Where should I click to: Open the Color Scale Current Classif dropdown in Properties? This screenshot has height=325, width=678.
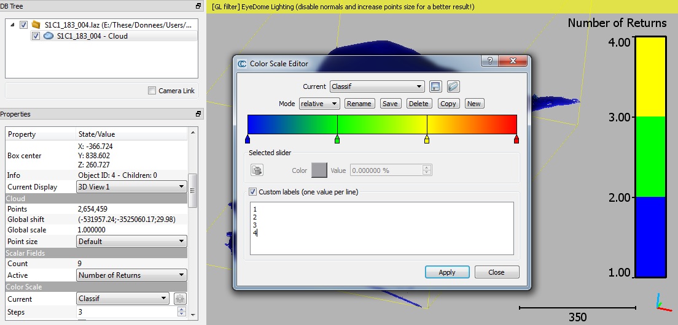(123, 298)
